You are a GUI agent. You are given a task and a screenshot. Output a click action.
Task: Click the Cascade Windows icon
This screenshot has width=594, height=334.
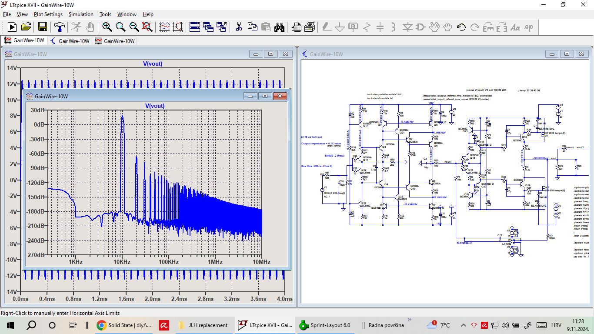point(208,27)
